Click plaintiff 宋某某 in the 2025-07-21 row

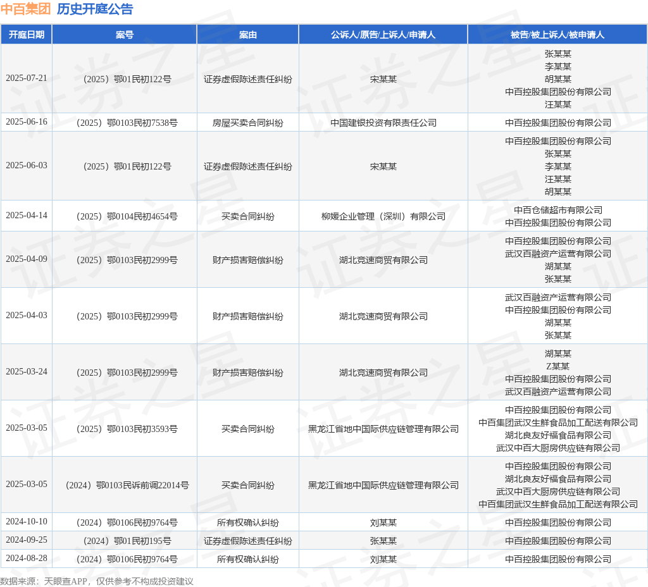pos(383,79)
